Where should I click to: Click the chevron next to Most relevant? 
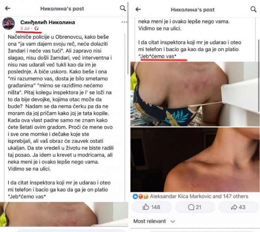(x=173, y=222)
